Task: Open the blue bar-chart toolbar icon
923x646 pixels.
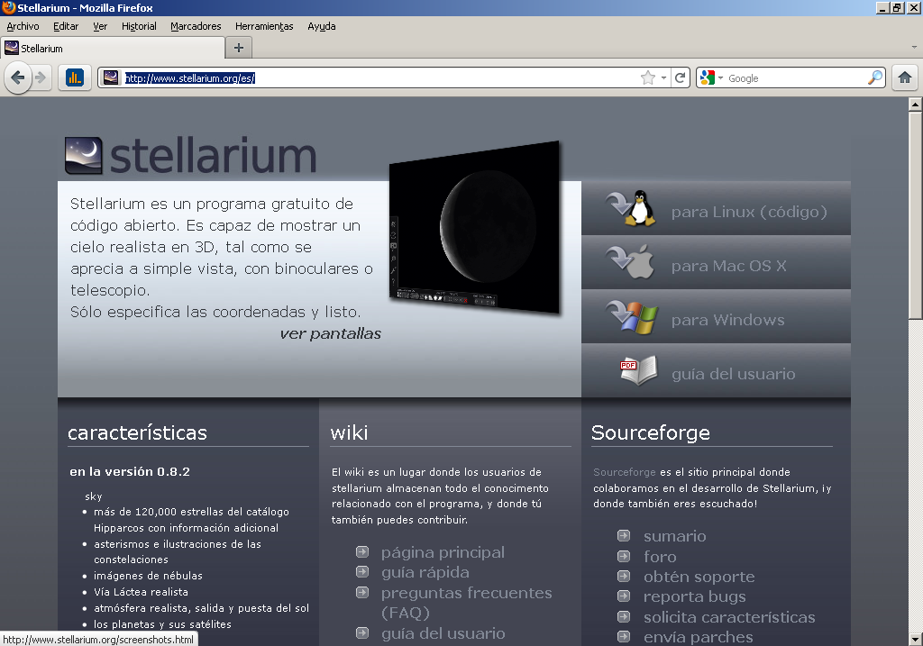Action: click(x=75, y=77)
